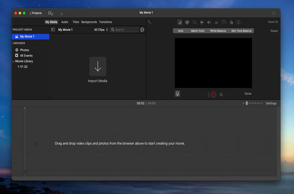Viewport: 294px width, 194px height.
Task: Click the Search field in browser
Action: tap(124, 30)
